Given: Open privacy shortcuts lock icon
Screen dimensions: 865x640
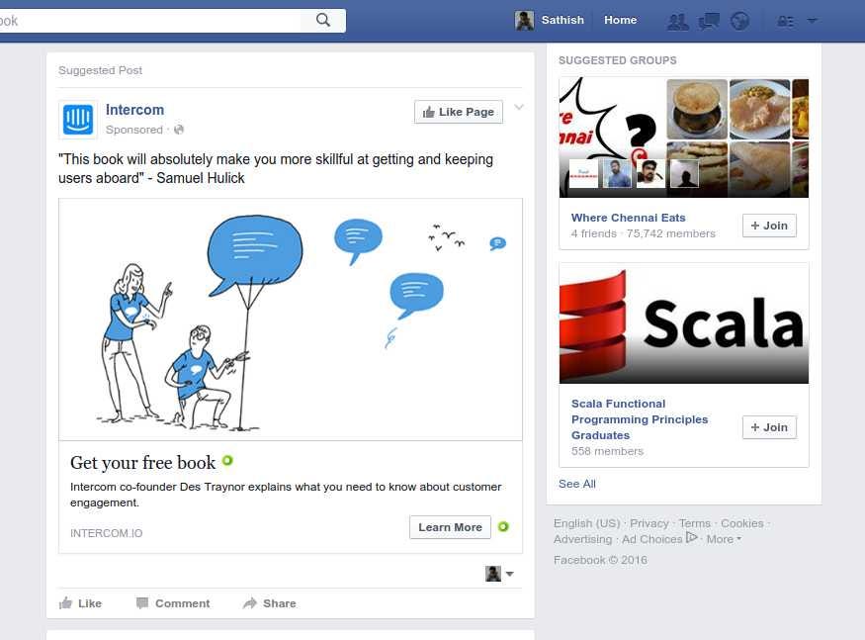Looking at the screenshot, I should (x=785, y=22).
